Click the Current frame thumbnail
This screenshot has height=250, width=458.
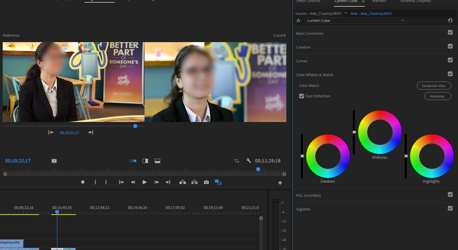click(216, 82)
